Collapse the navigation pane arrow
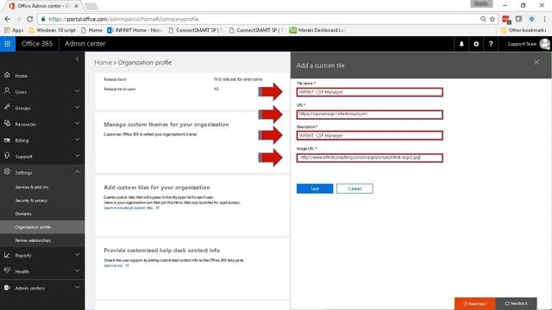Viewport: 552px width, 310px height. [77, 59]
